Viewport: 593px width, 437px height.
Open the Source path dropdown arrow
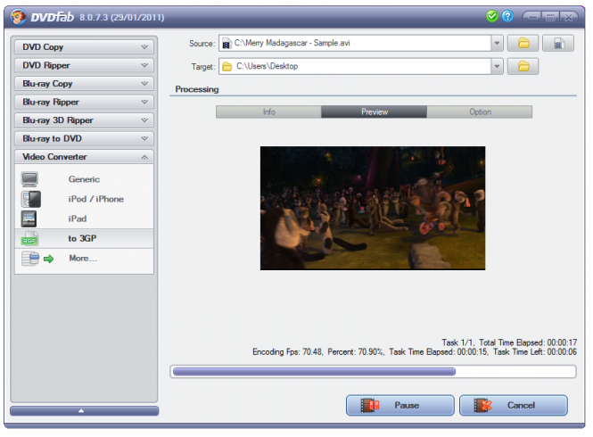tap(497, 43)
